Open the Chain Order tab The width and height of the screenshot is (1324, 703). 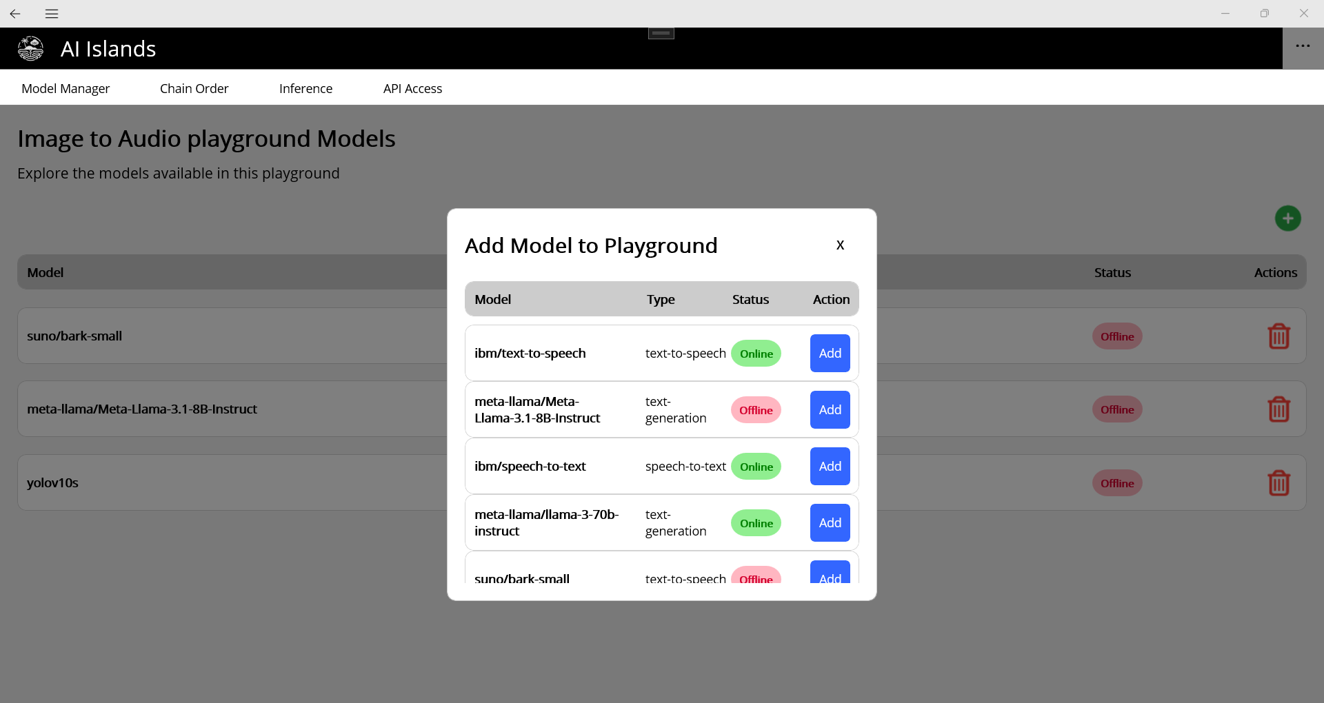click(x=194, y=88)
